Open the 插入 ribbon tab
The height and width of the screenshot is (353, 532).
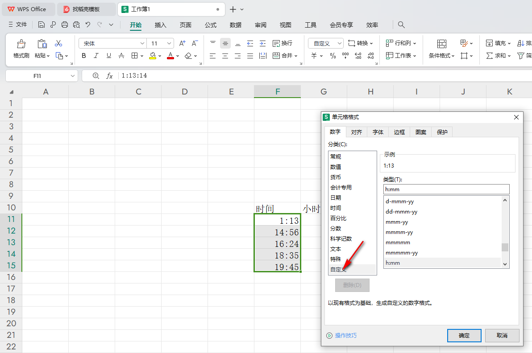161,25
